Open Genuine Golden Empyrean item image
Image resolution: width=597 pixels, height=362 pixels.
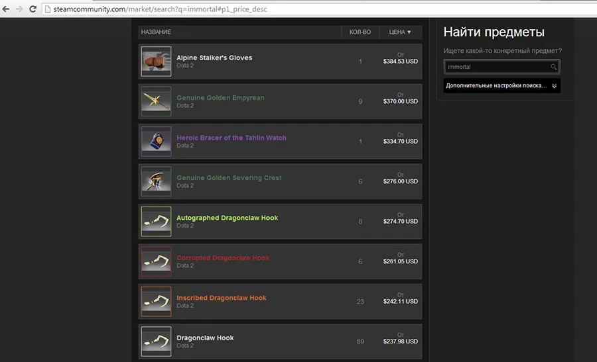(156, 101)
